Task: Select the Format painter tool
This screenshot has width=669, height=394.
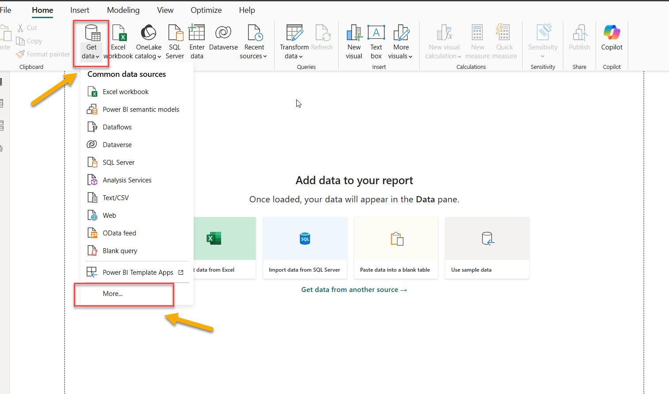Action: (x=43, y=54)
